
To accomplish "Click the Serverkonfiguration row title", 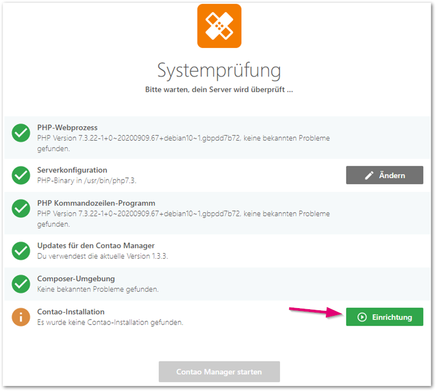I will tap(72, 170).
